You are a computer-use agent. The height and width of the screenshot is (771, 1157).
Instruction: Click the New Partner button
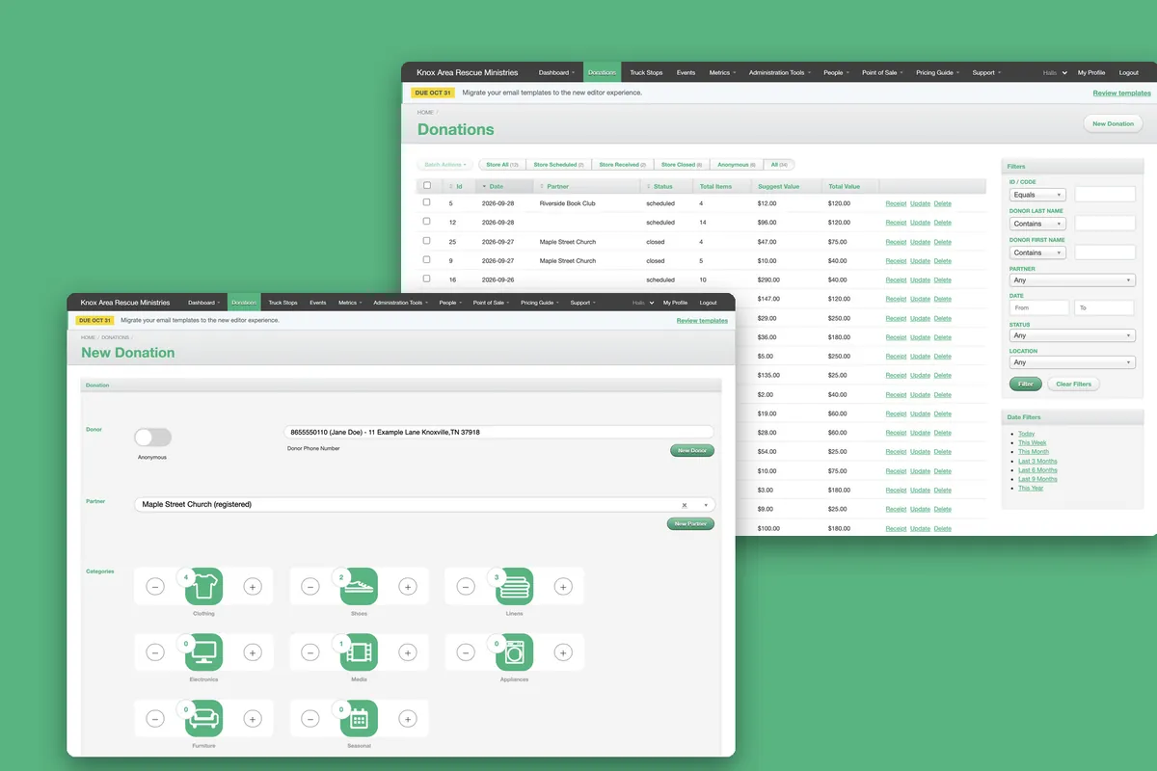pos(690,524)
